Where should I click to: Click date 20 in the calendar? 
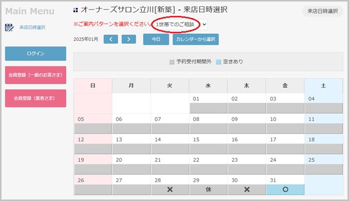tap(119, 160)
